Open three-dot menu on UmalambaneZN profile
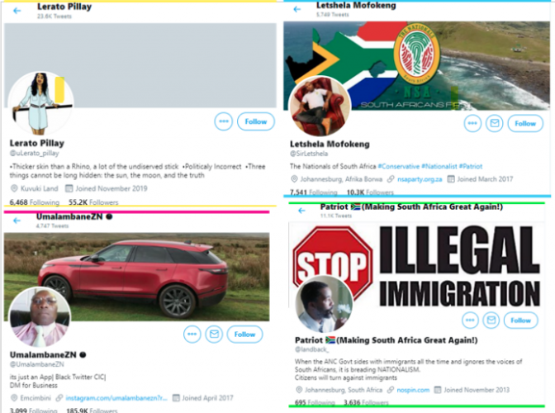555x413 pixels. coord(192,334)
